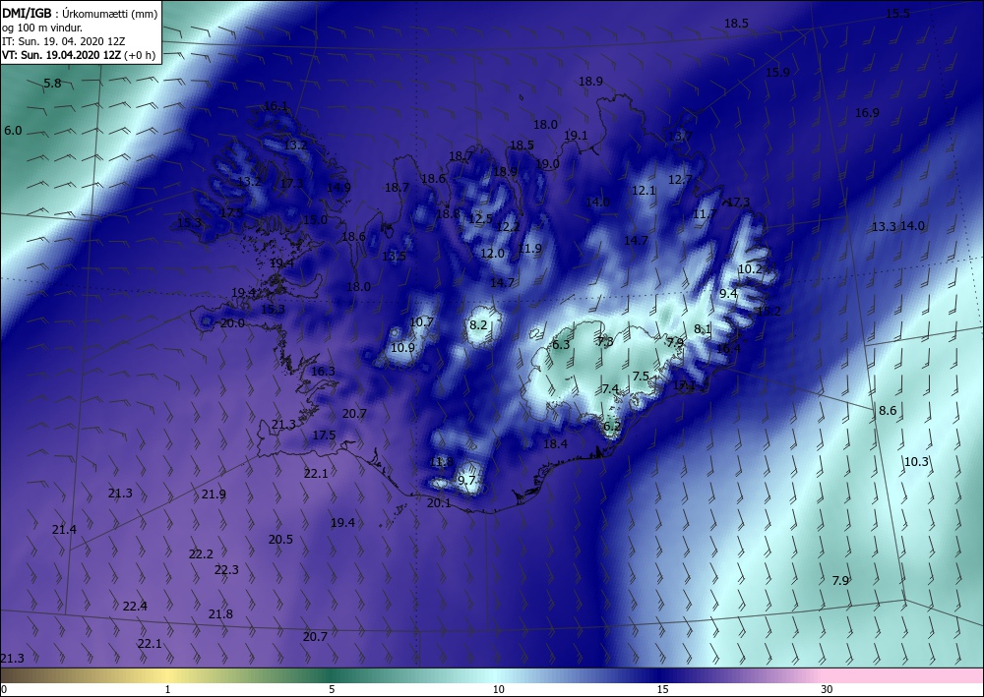Select the map value "18.4"

pos(555,443)
